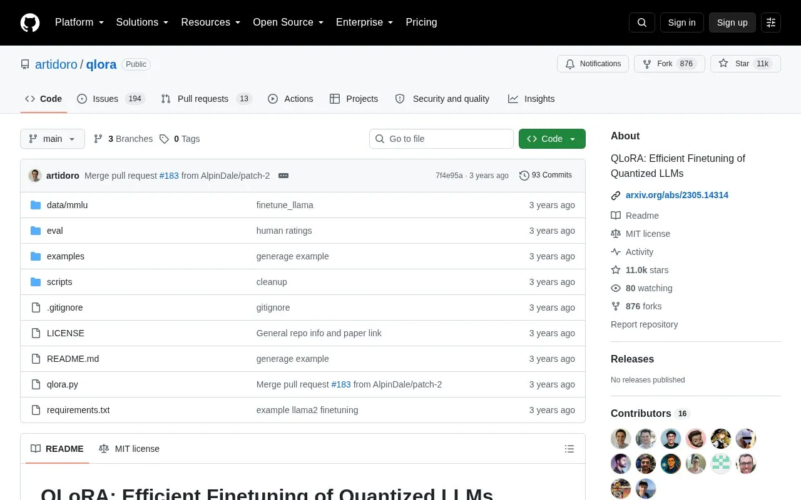
Task: Click the scripts folder icon
Action: click(x=36, y=282)
